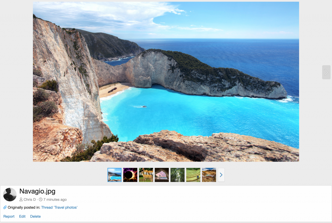The height and width of the screenshot is (223, 332).
Task: Report this image
Action: click(9, 216)
